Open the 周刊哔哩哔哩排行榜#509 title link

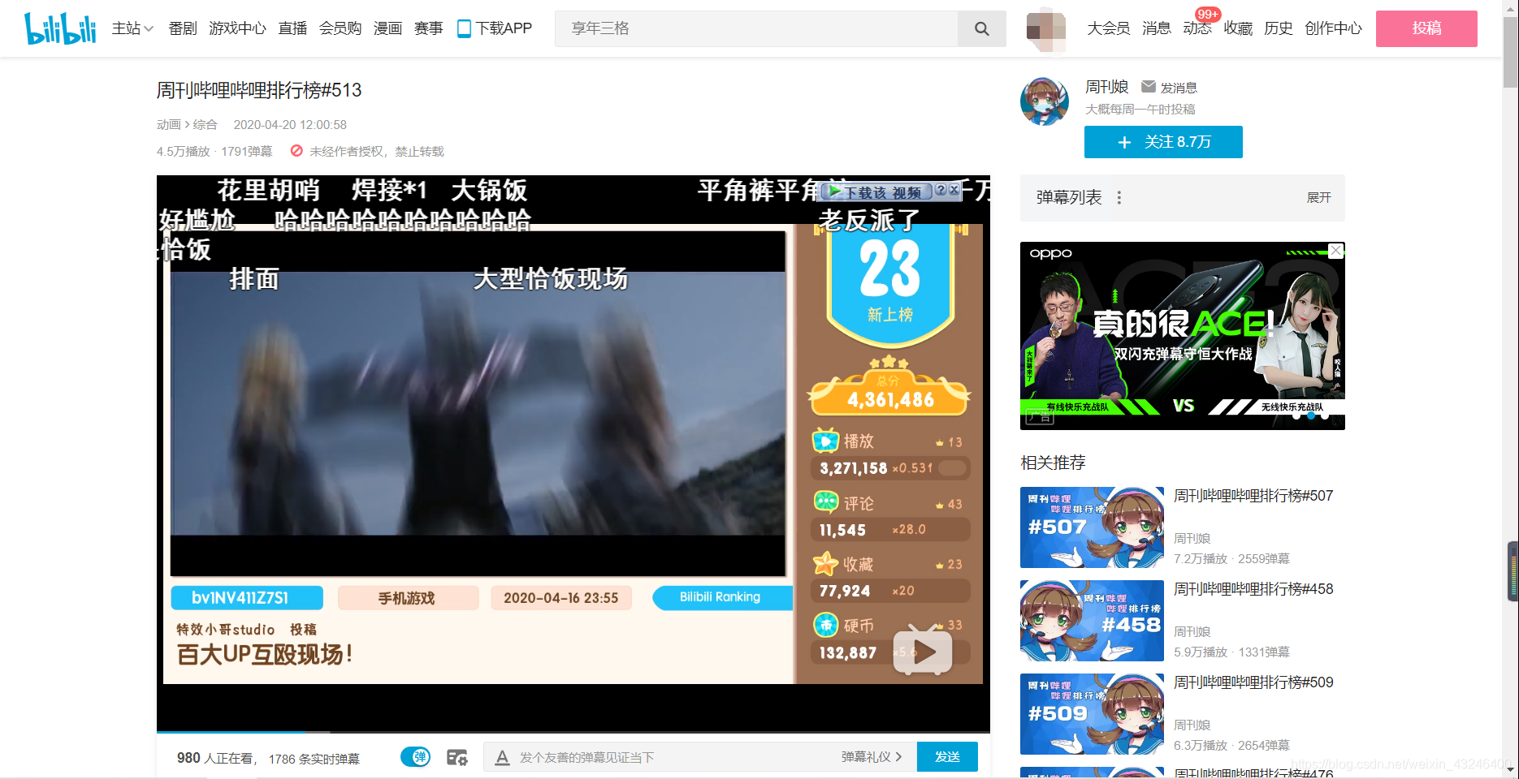click(1253, 682)
